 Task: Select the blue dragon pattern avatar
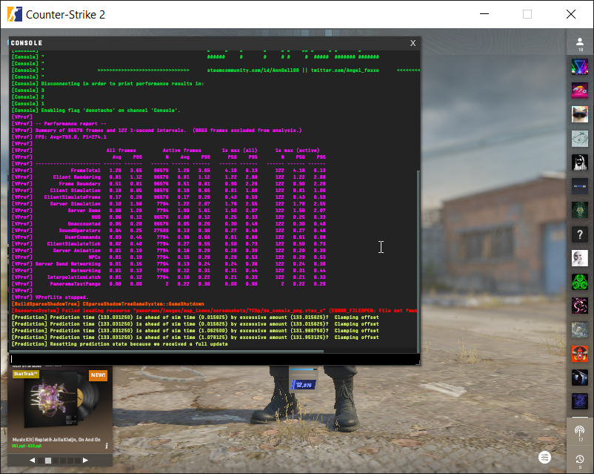click(x=580, y=402)
